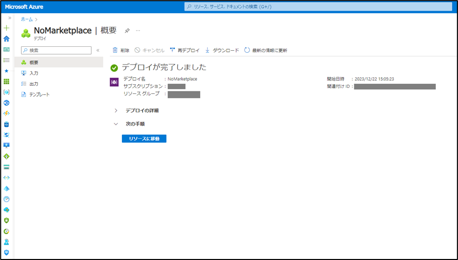This screenshot has width=458, height=260.
Task: Open blue pyramid directory icon in sidebar
Action: coord(7,188)
